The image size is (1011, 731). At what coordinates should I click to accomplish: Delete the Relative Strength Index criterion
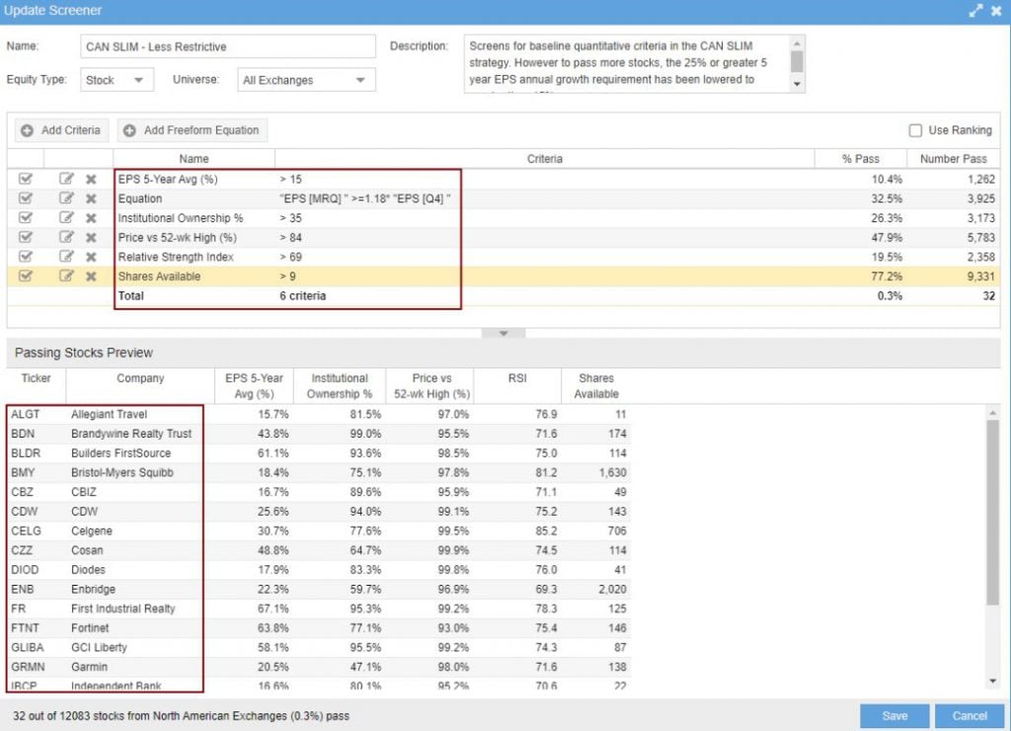[x=91, y=257]
